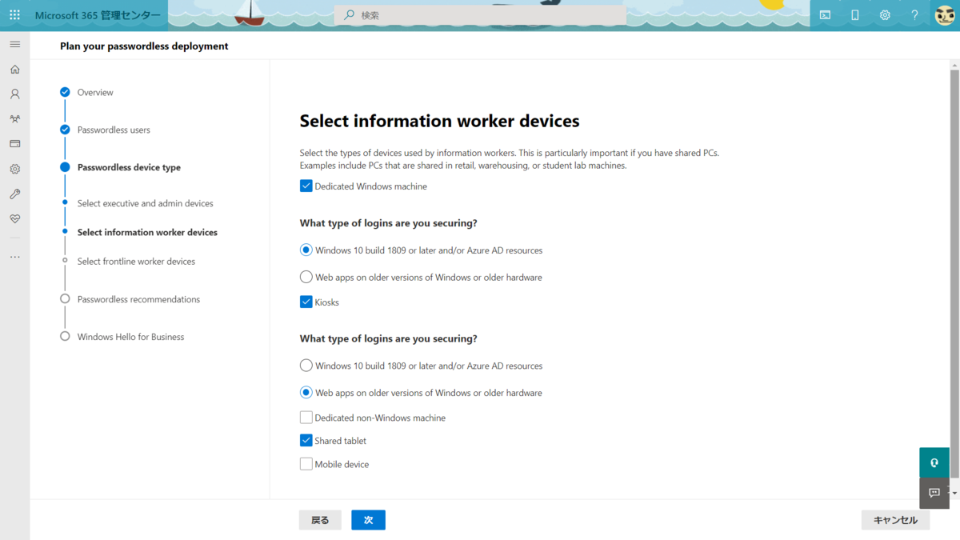This screenshot has height=540, width=960.
Task: Click Select information worker devices main heading
Action: (439, 121)
